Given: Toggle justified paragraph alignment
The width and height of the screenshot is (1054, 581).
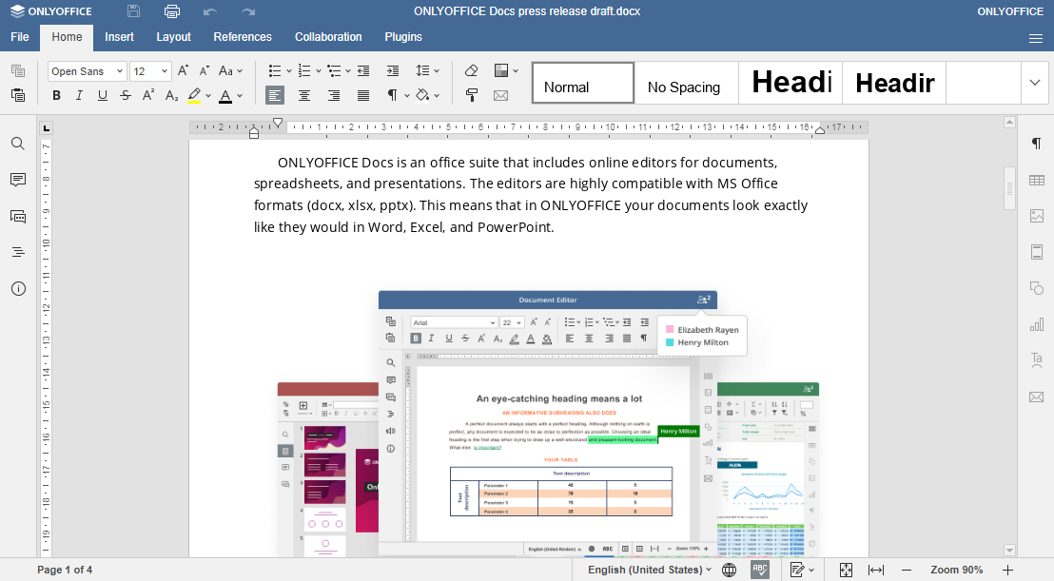Looking at the screenshot, I should (363, 95).
